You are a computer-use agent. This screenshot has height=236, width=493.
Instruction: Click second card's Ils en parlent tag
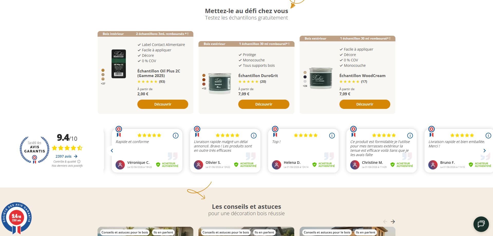tap(264, 232)
